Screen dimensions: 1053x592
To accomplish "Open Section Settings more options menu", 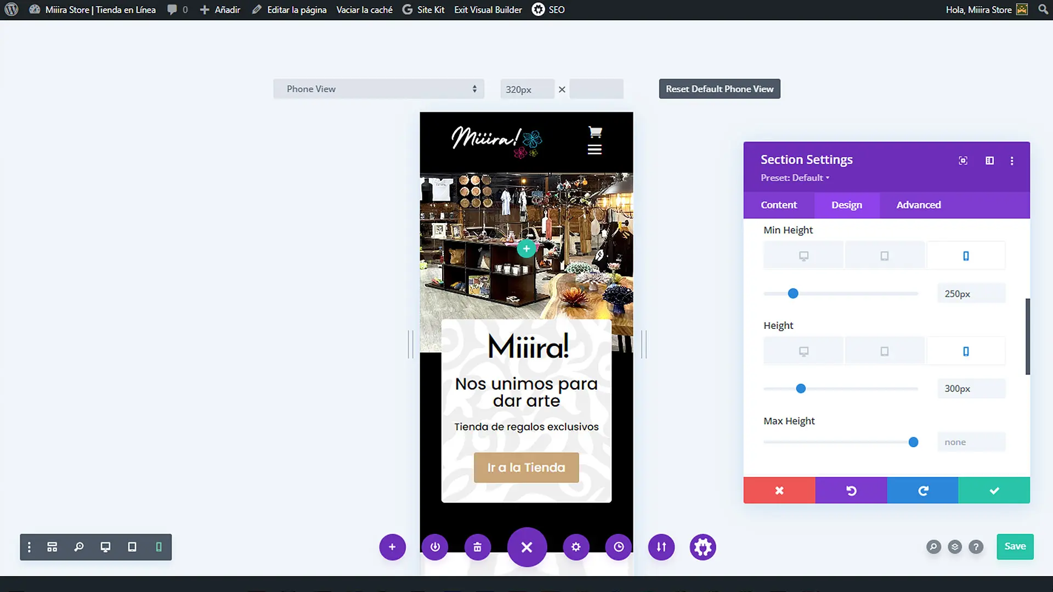I will (x=1012, y=161).
